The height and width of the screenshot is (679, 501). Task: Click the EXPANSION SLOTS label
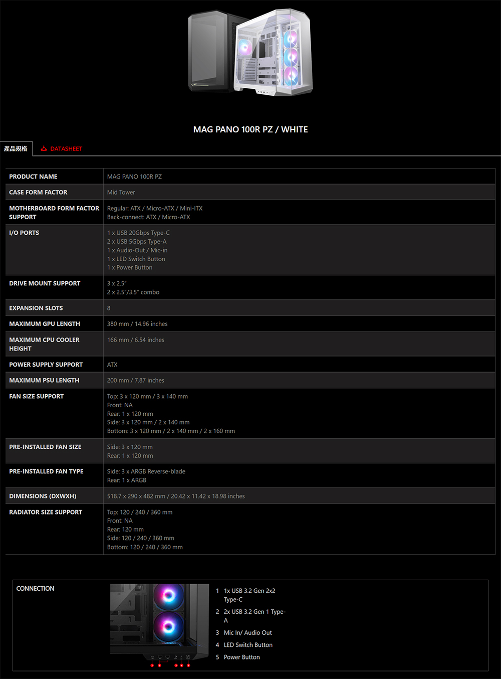tap(36, 308)
